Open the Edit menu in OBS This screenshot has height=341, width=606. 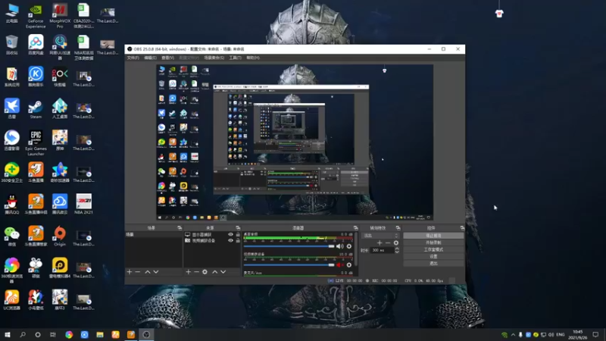[x=150, y=58]
